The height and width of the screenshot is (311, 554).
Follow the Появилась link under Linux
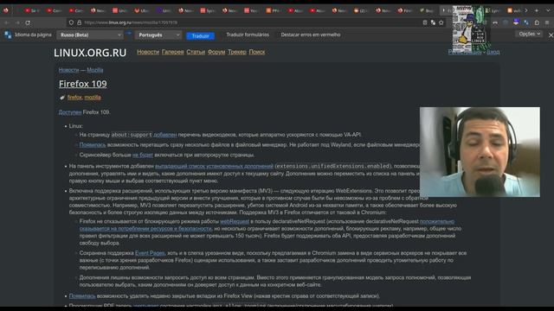[x=93, y=144]
